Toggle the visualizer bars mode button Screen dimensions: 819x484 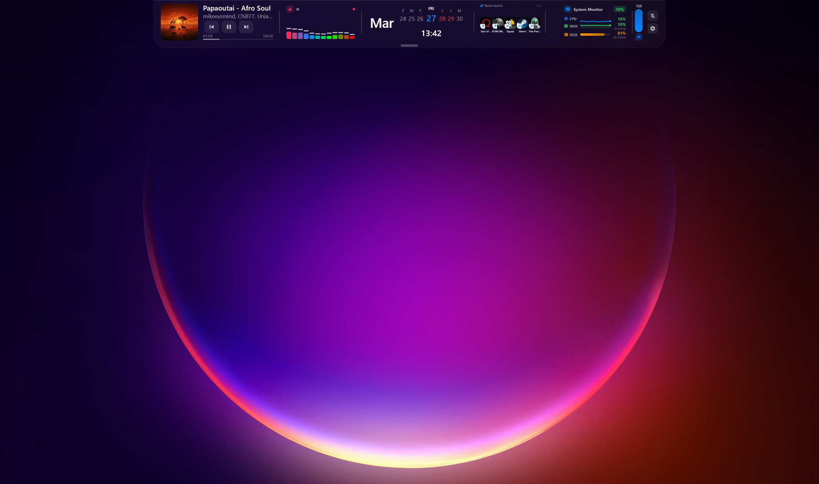click(x=290, y=9)
